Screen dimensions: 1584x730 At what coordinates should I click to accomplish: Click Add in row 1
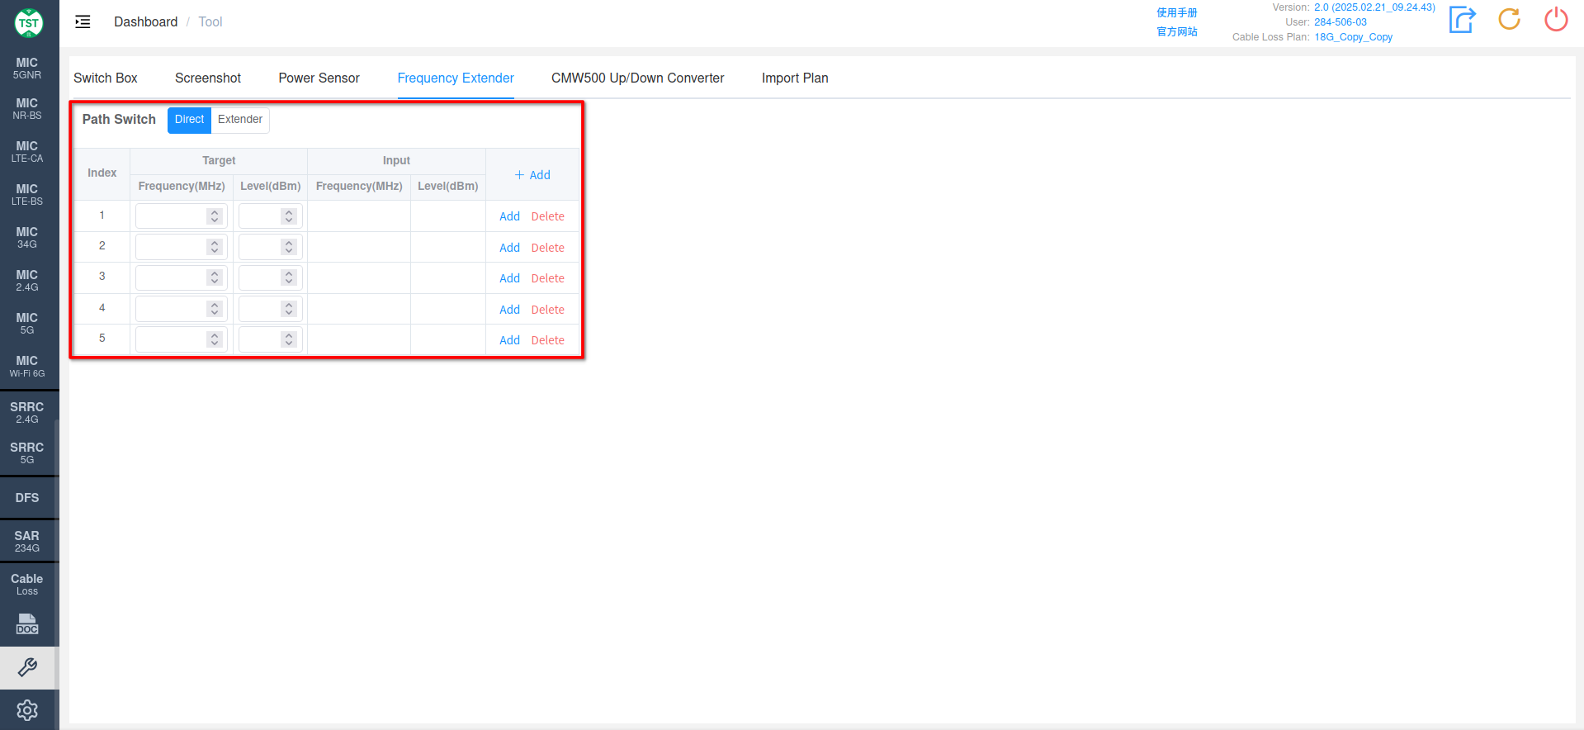click(509, 216)
